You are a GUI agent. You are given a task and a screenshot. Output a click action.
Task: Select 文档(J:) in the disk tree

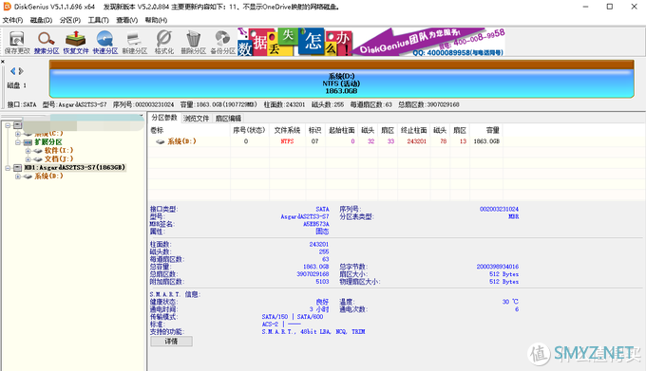59,159
